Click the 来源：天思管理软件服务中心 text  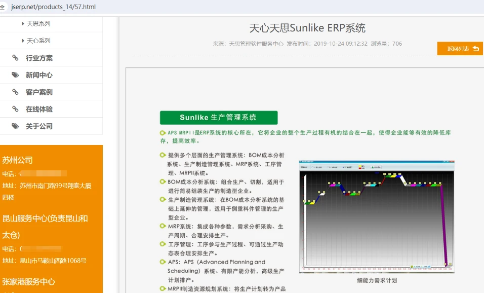coord(248,44)
